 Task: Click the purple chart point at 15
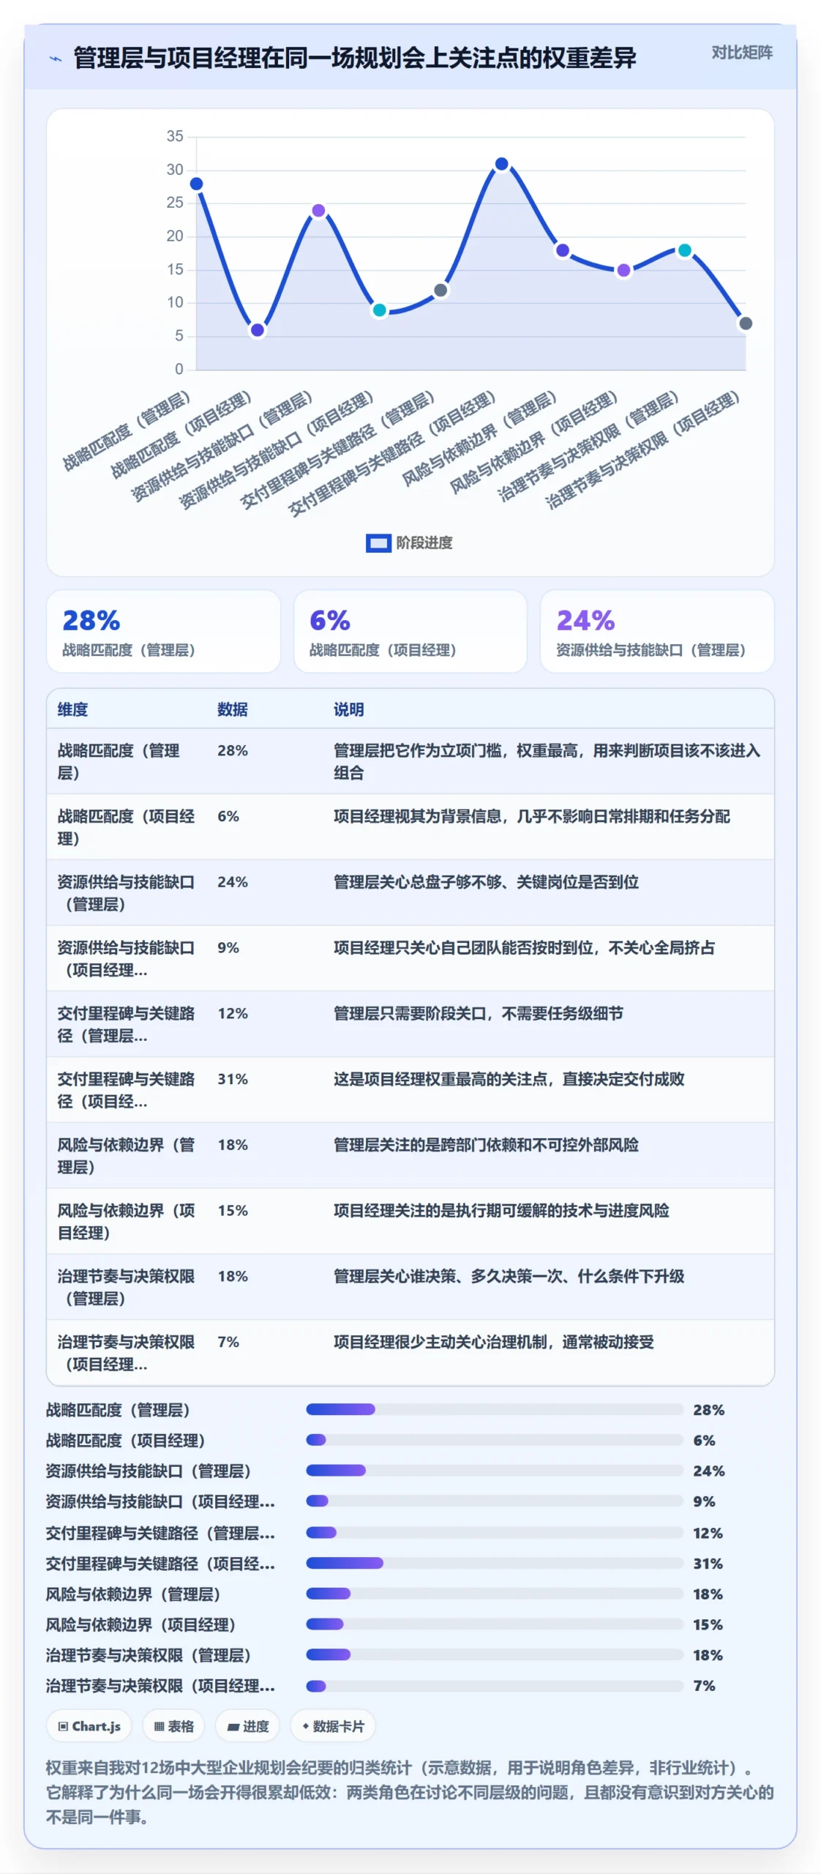(x=623, y=270)
